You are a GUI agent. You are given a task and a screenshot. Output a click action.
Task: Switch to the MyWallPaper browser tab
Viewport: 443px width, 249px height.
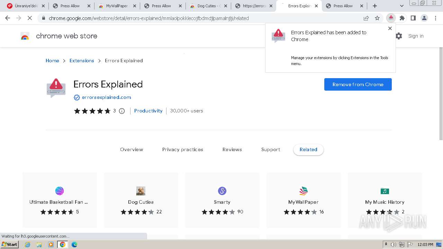(117, 6)
